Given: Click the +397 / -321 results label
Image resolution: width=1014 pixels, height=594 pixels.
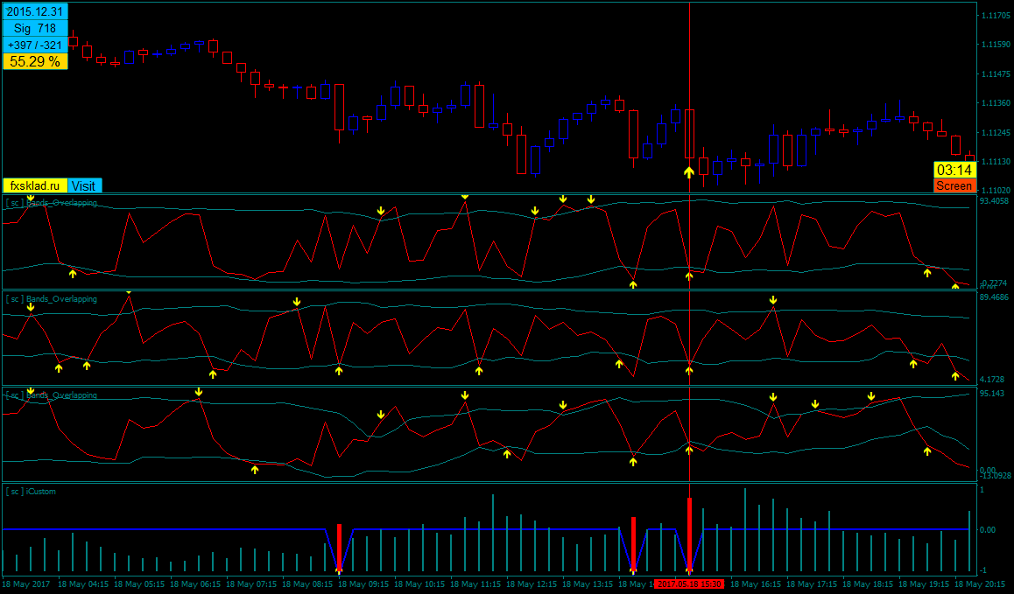Looking at the screenshot, I should coord(35,45).
